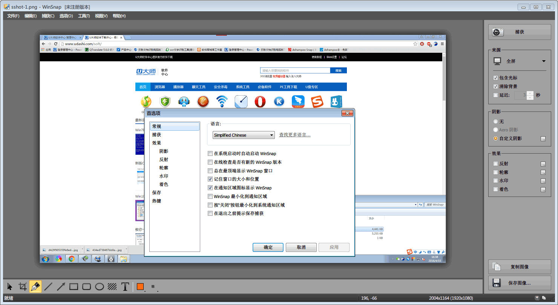Enable 轮廓 effect checkbox in side panel
Screen dimensions: 558x305
click(495, 172)
